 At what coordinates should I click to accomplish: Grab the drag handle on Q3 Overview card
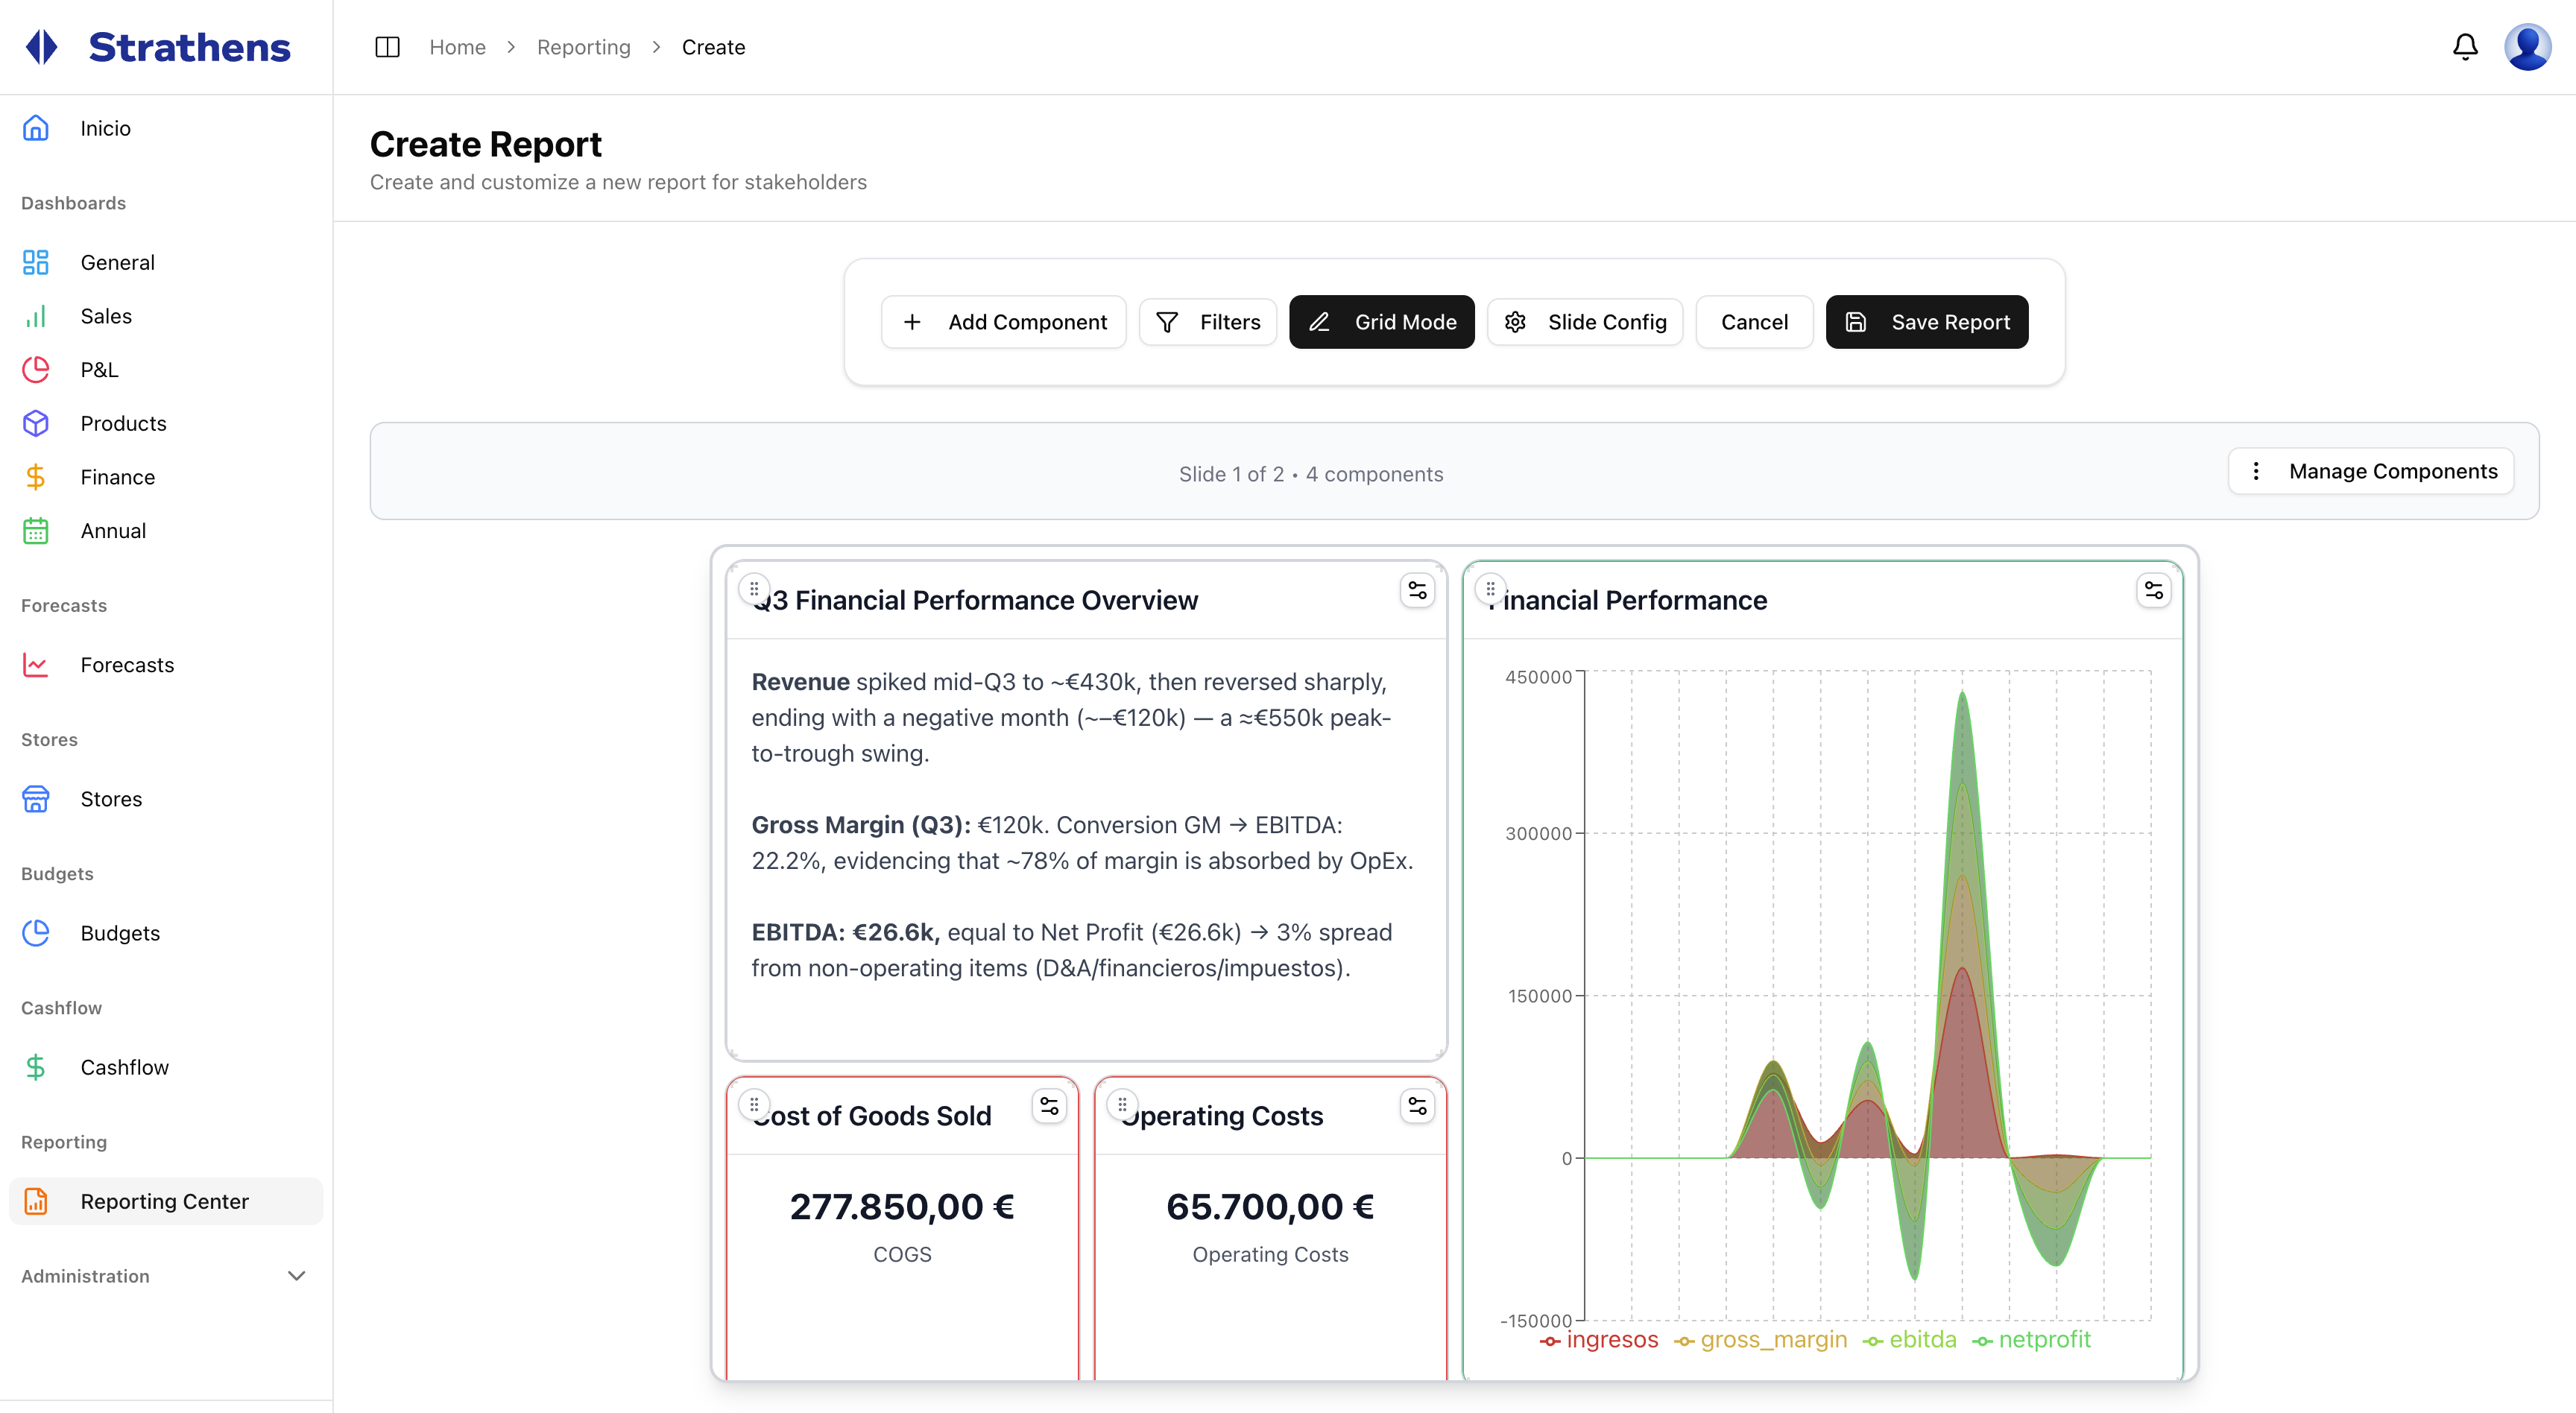[754, 589]
